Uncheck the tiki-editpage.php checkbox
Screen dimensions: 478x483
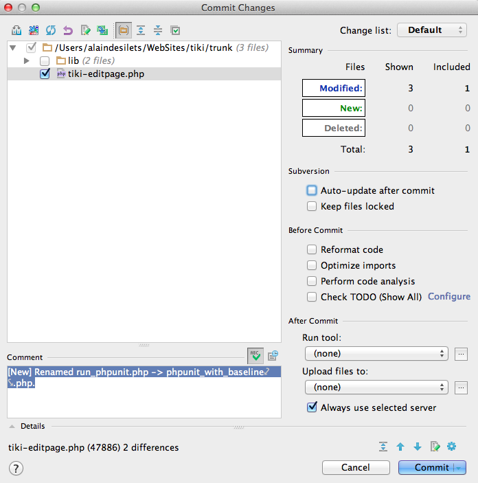45,74
